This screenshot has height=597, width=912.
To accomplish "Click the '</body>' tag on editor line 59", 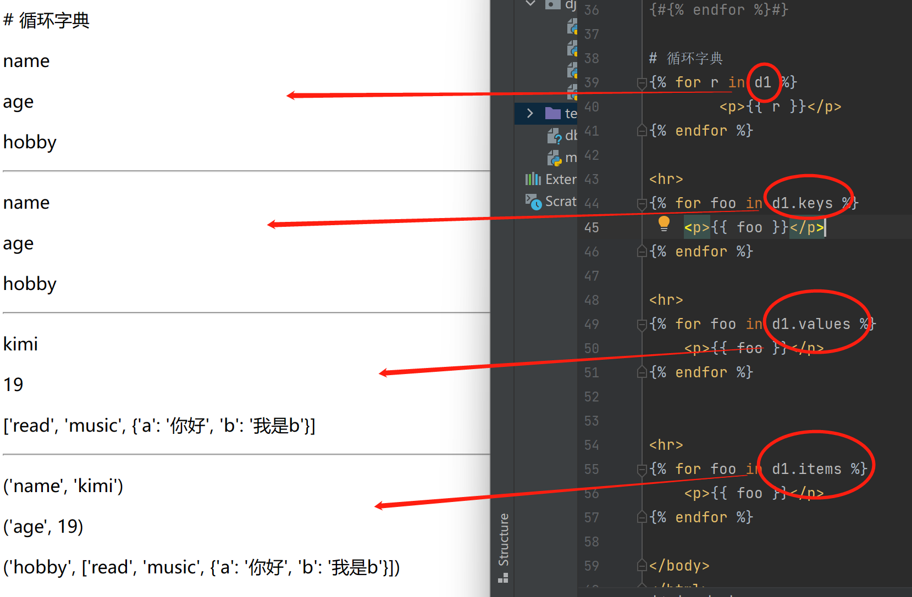I will pos(679,566).
